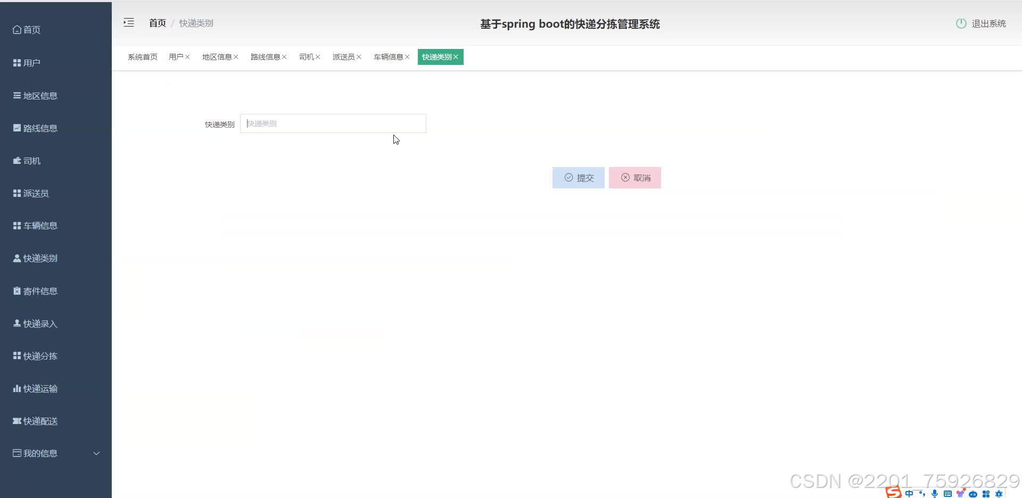The width and height of the screenshot is (1022, 498).
Task: Toggle punctuation mode in Sogou toolbar
Action: (x=922, y=493)
